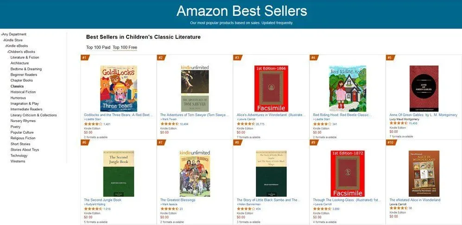
Task: Open The Second Jungle Book cover
Action: pyautogui.click(x=118, y=174)
